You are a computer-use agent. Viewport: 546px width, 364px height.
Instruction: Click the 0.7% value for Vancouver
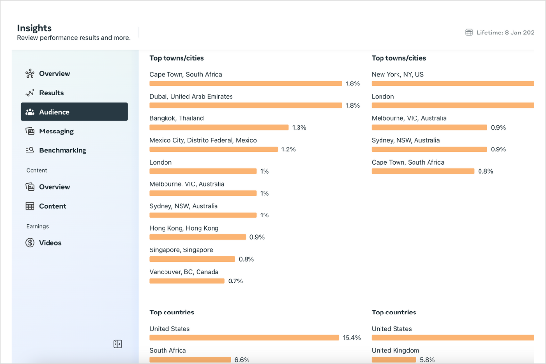(235, 281)
